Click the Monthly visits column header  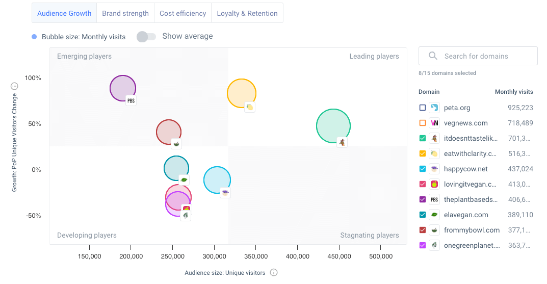click(514, 92)
